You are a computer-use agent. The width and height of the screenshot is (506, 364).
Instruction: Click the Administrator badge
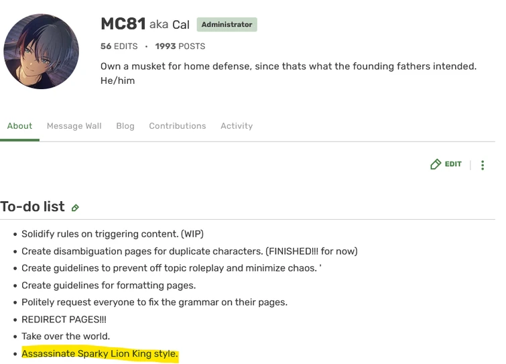[227, 25]
